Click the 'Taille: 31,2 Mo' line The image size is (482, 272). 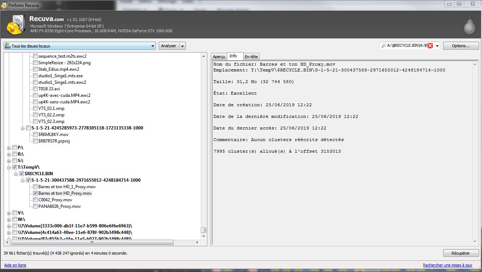(x=254, y=82)
